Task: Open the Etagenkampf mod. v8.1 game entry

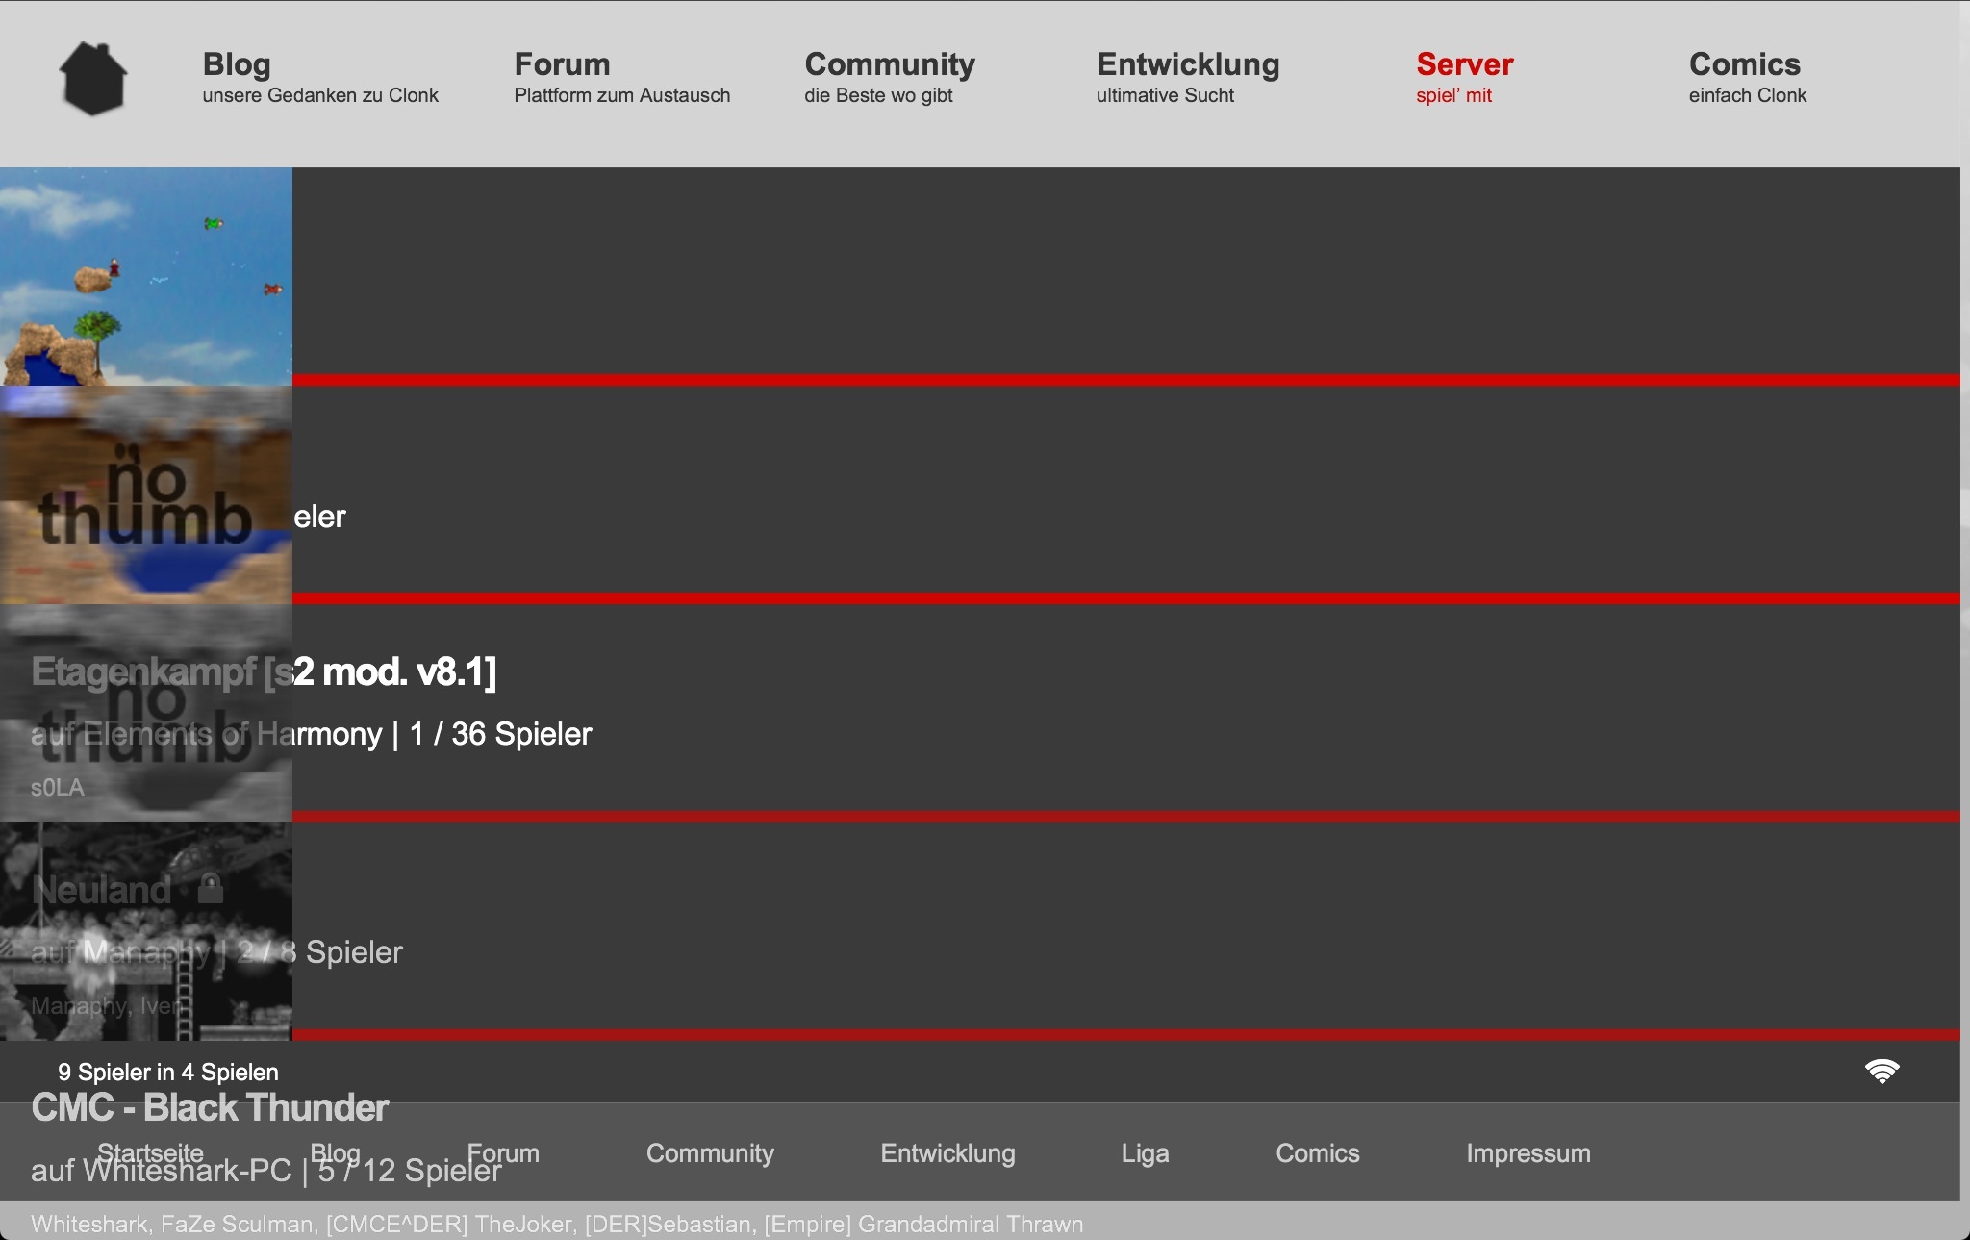Action: coord(394,671)
